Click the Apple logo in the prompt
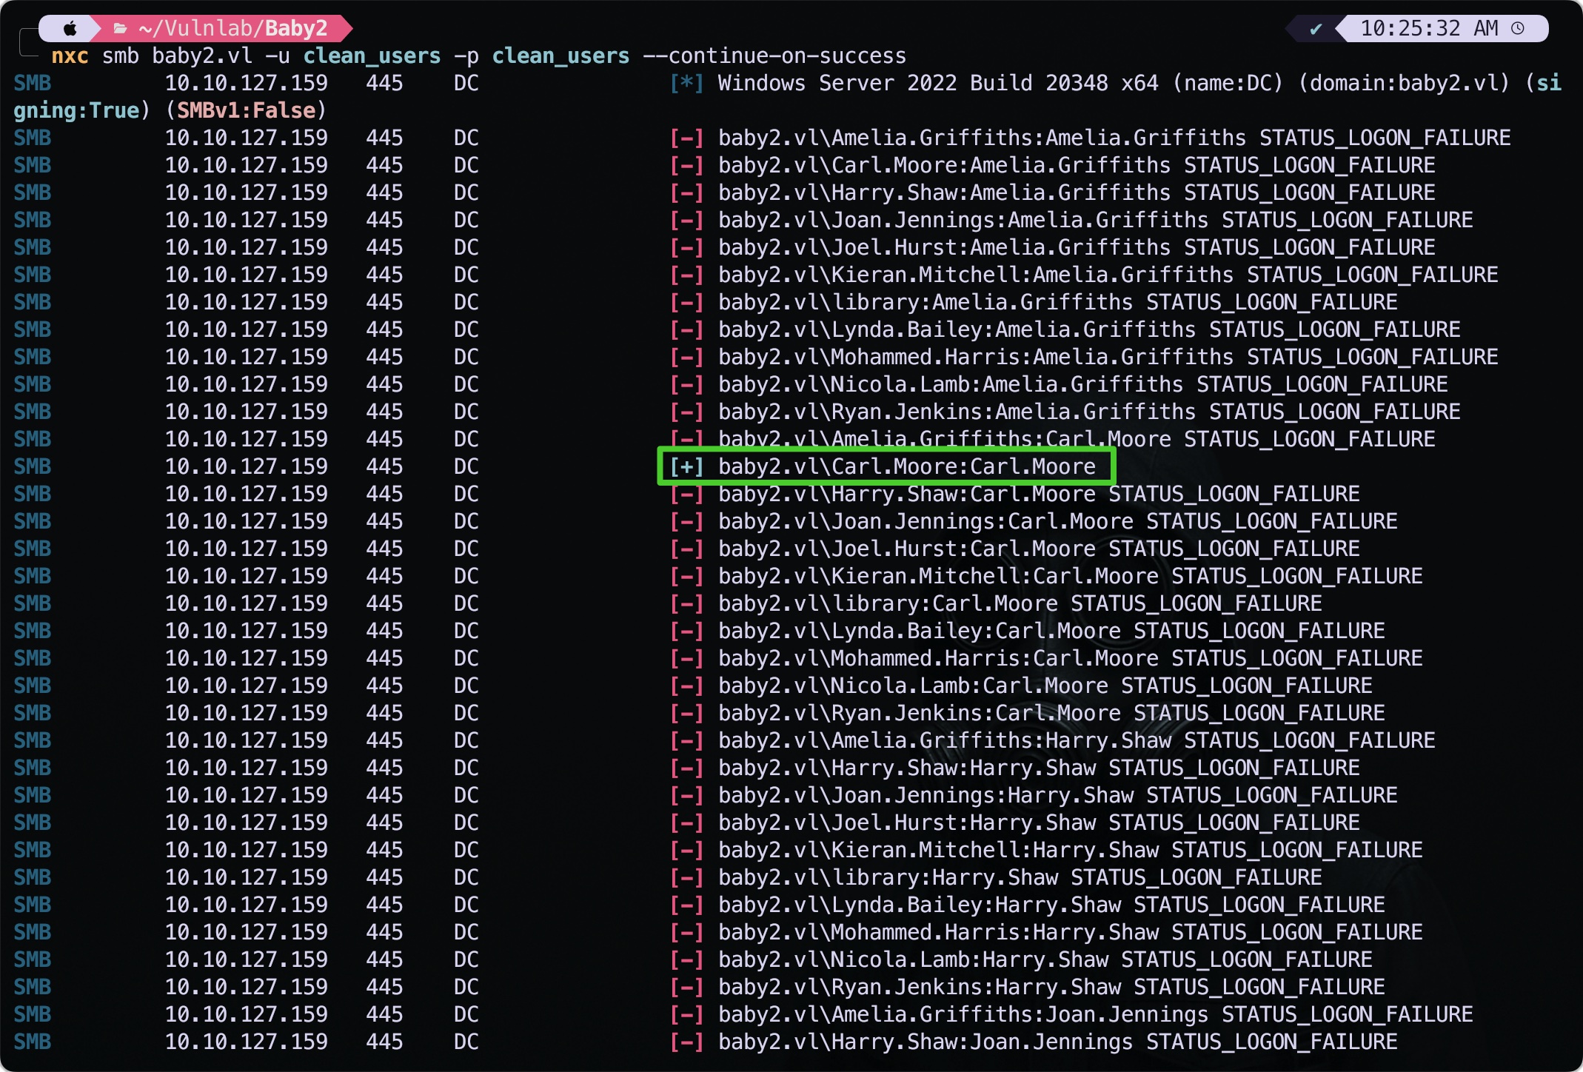The height and width of the screenshot is (1072, 1583). pos(70,29)
